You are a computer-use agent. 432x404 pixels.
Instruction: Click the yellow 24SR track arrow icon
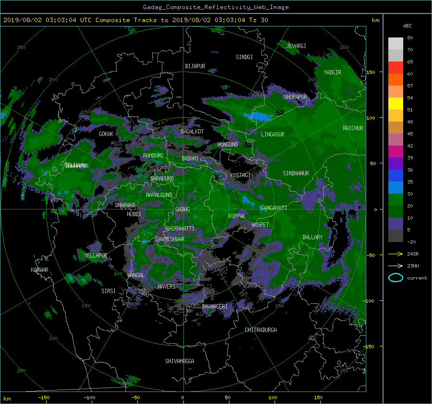point(396,254)
